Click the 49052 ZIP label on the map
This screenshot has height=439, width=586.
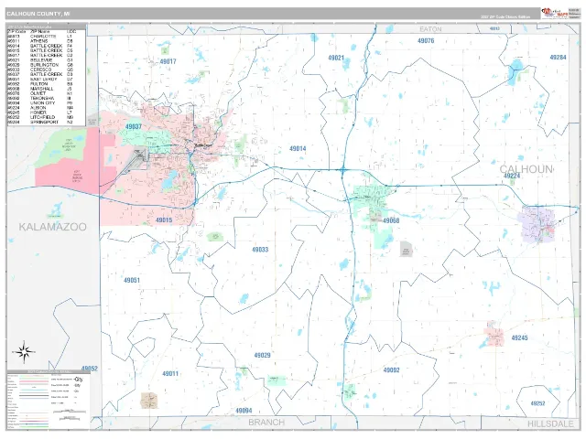pyautogui.click(x=90, y=369)
